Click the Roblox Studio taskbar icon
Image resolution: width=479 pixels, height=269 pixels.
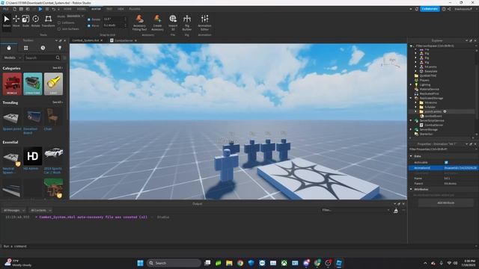pos(339,263)
